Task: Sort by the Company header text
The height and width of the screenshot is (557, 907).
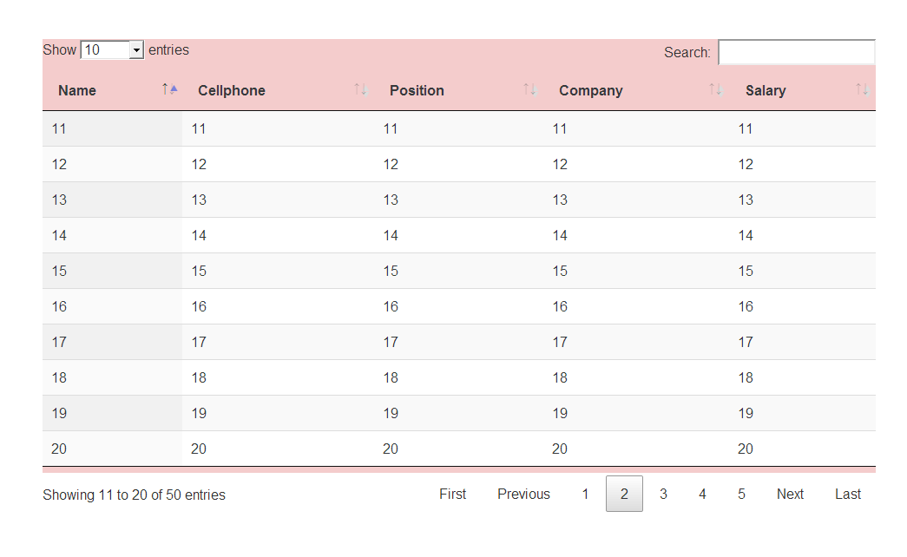Action: (590, 90)
